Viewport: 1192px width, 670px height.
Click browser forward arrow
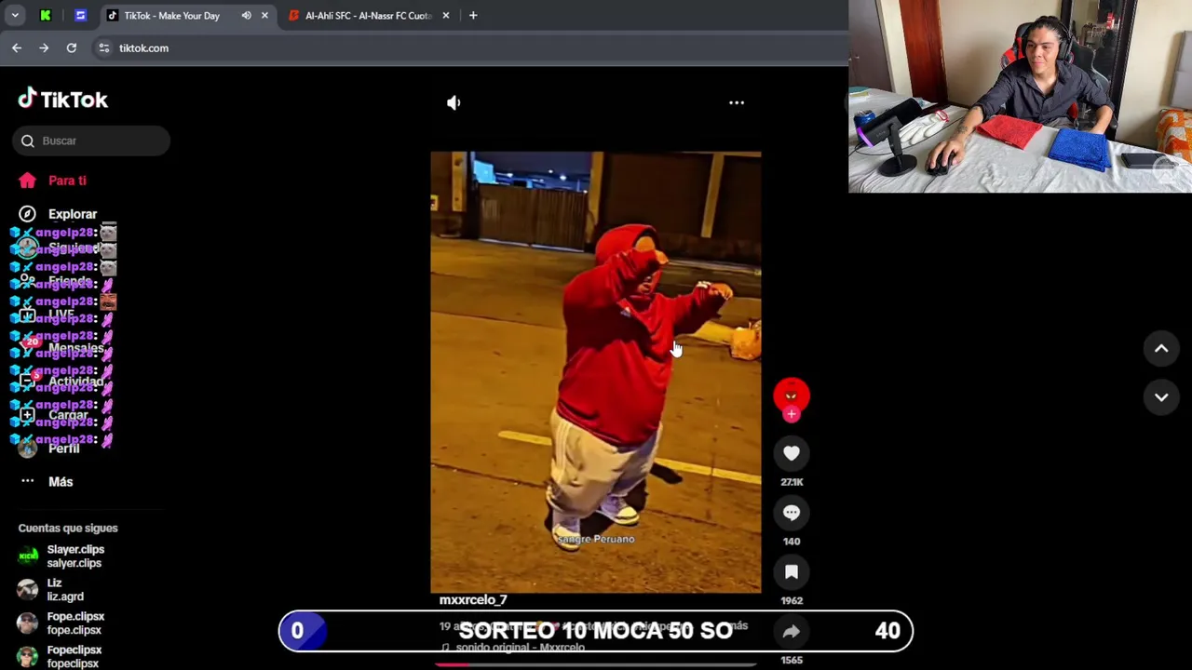[x=44, y=48]
